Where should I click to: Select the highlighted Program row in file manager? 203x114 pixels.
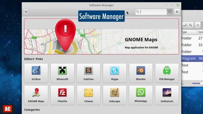click(x=192, y=59)
